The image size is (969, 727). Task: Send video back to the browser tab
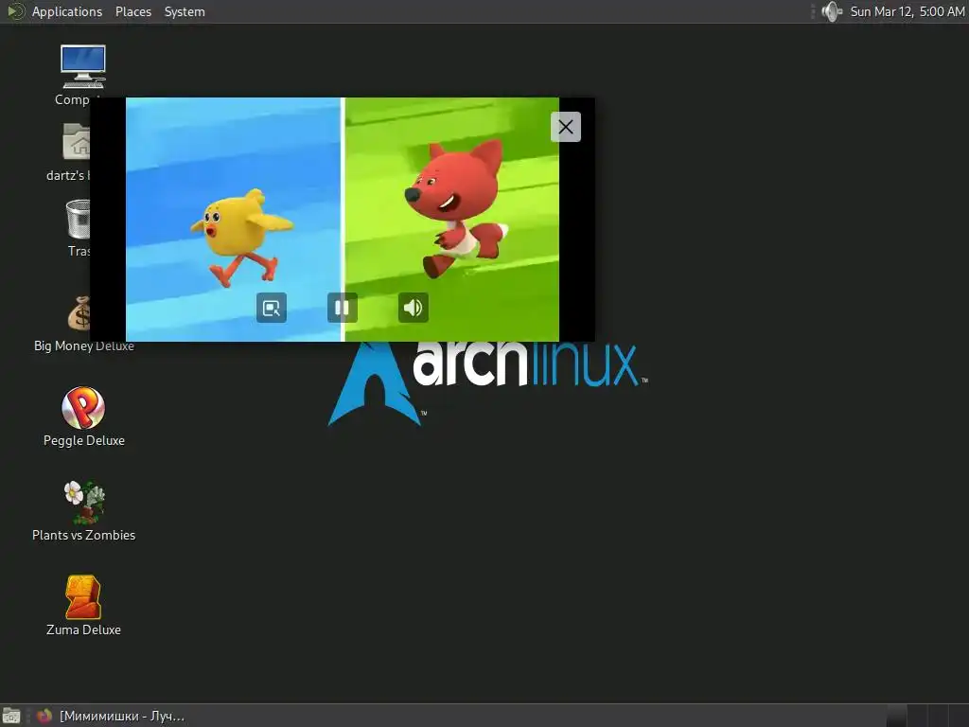(272, 308)
